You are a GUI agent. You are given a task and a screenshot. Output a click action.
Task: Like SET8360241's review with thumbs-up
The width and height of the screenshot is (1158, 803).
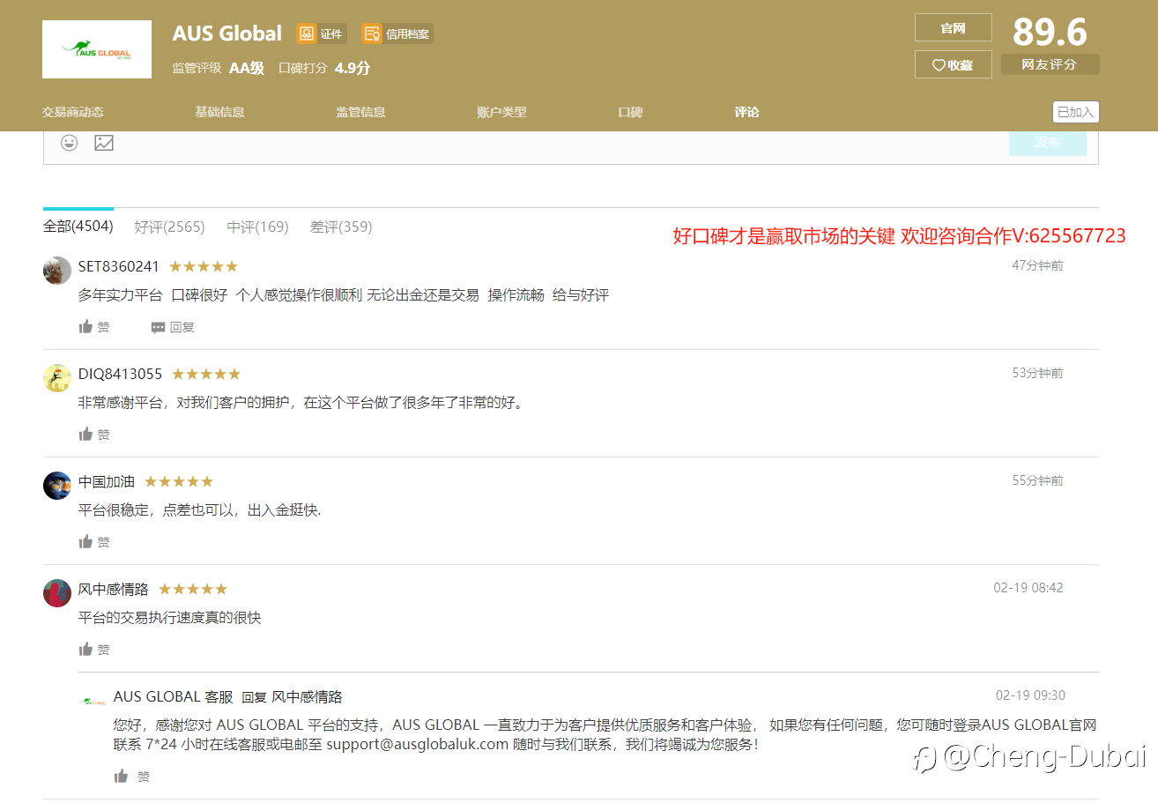[94, 327]
